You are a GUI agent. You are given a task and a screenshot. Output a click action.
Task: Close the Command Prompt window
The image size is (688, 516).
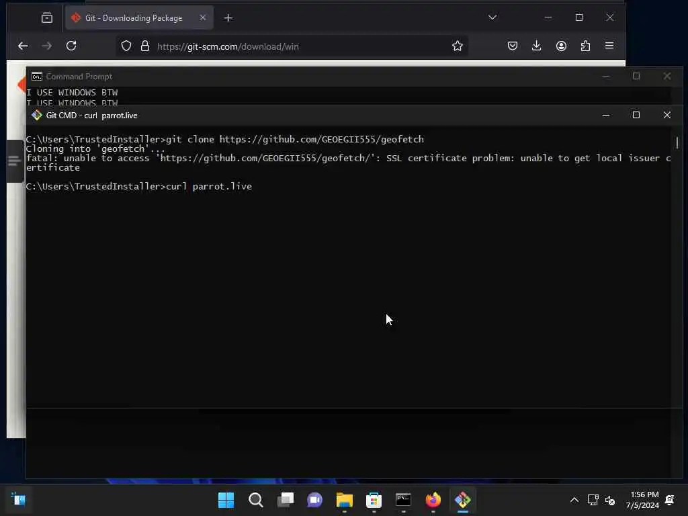coord(666,76)
